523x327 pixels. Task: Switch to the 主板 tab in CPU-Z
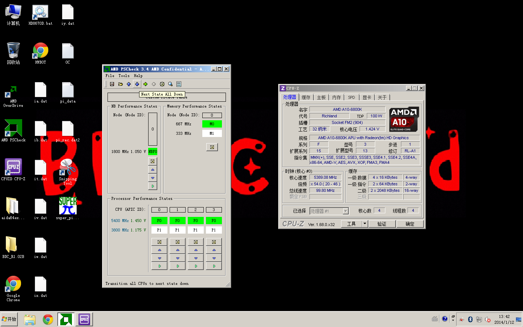321,97
